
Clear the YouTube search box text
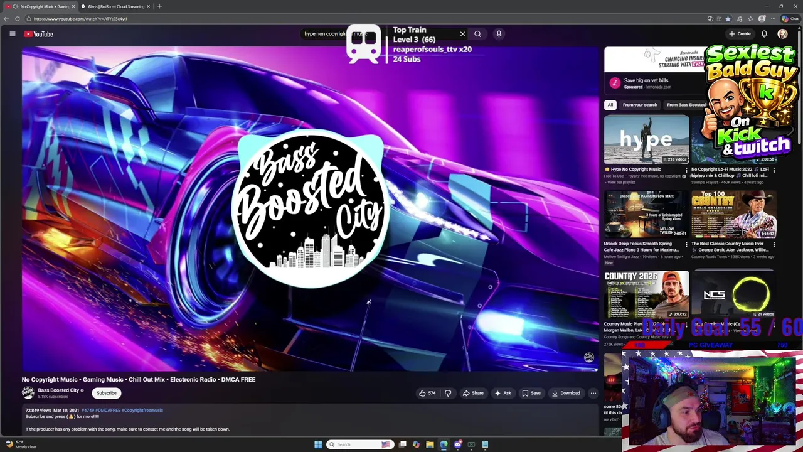coord(462,34)
